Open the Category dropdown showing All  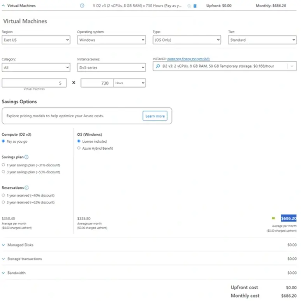coord(36,67)
